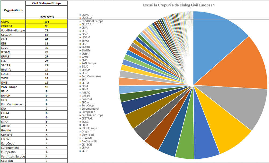
Task: Select the ECVC cell in the table
Action: click(13, 48)
